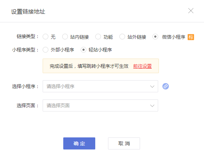Image resolution: width=204 pixels, height=158 pixels.
Task: Expand the chevron arrow of 选择页面 field
Action: pos(152,106)
